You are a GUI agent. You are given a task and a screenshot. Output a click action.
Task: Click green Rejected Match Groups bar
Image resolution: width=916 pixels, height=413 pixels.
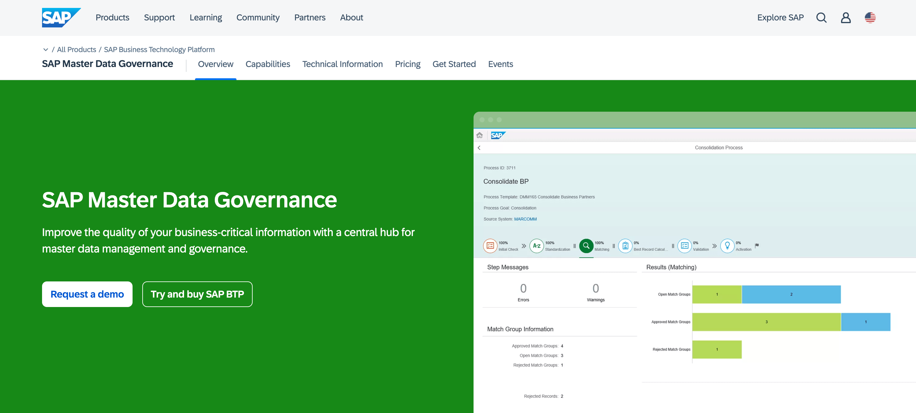717,349
